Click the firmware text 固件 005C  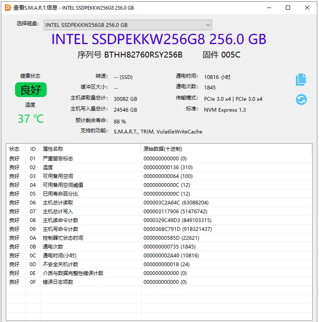222,55
